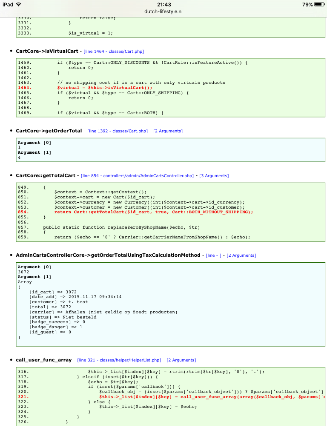Toggle the getOrderTotal 2 Arguments link
The image size is (327, 436).
[168, 131]
